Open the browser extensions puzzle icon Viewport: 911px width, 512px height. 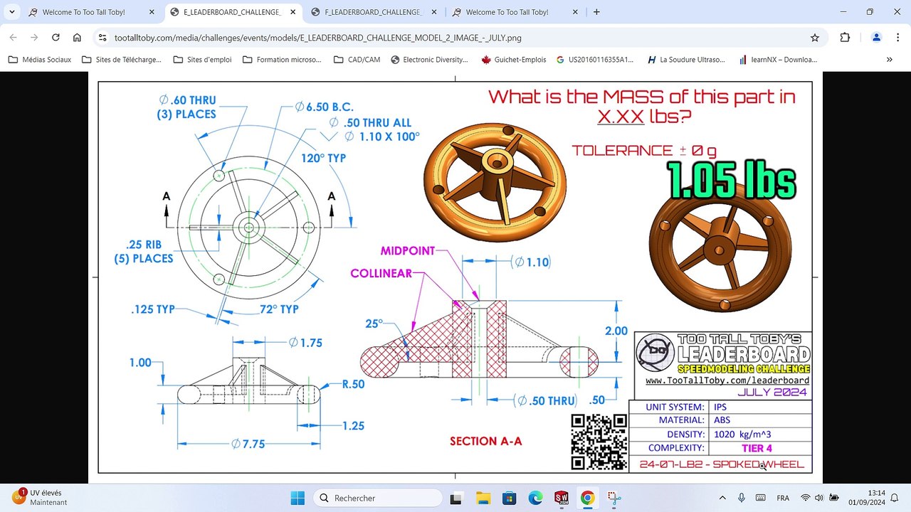[845, 38]
